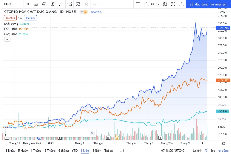Screen dimensions: 231x154
Task: Open the chart style candle icon
Action: 36,4
